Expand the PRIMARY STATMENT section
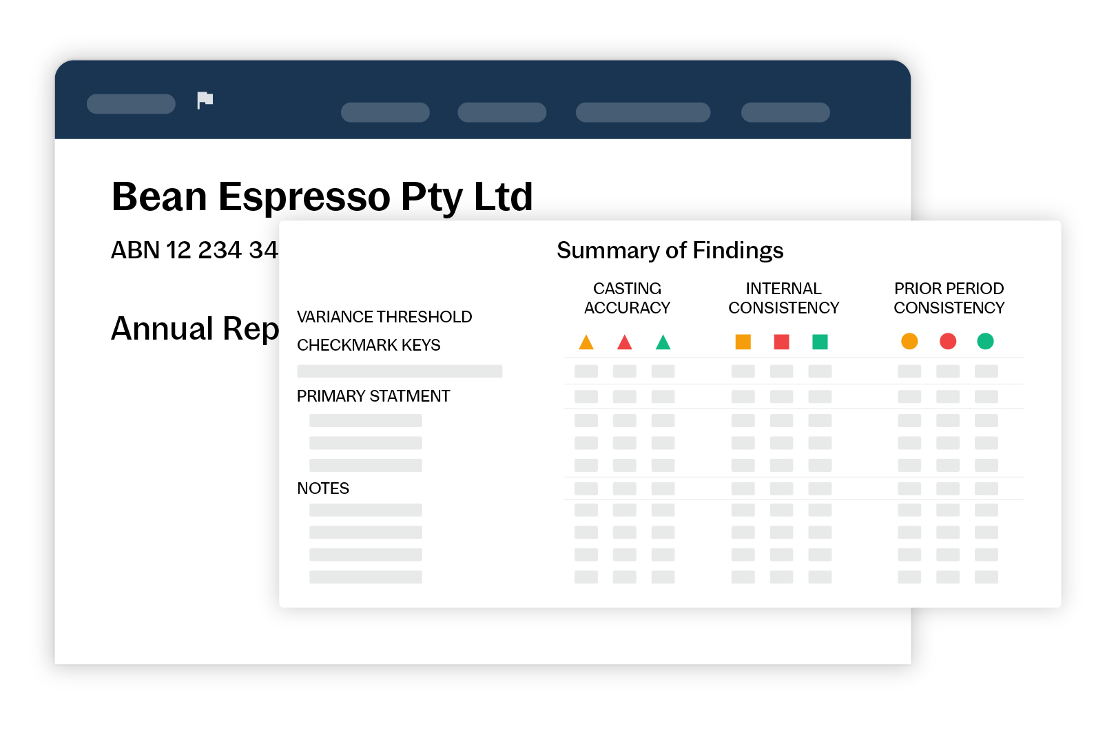This screenshot has width=1116, height=744. (x=373, y=395)
